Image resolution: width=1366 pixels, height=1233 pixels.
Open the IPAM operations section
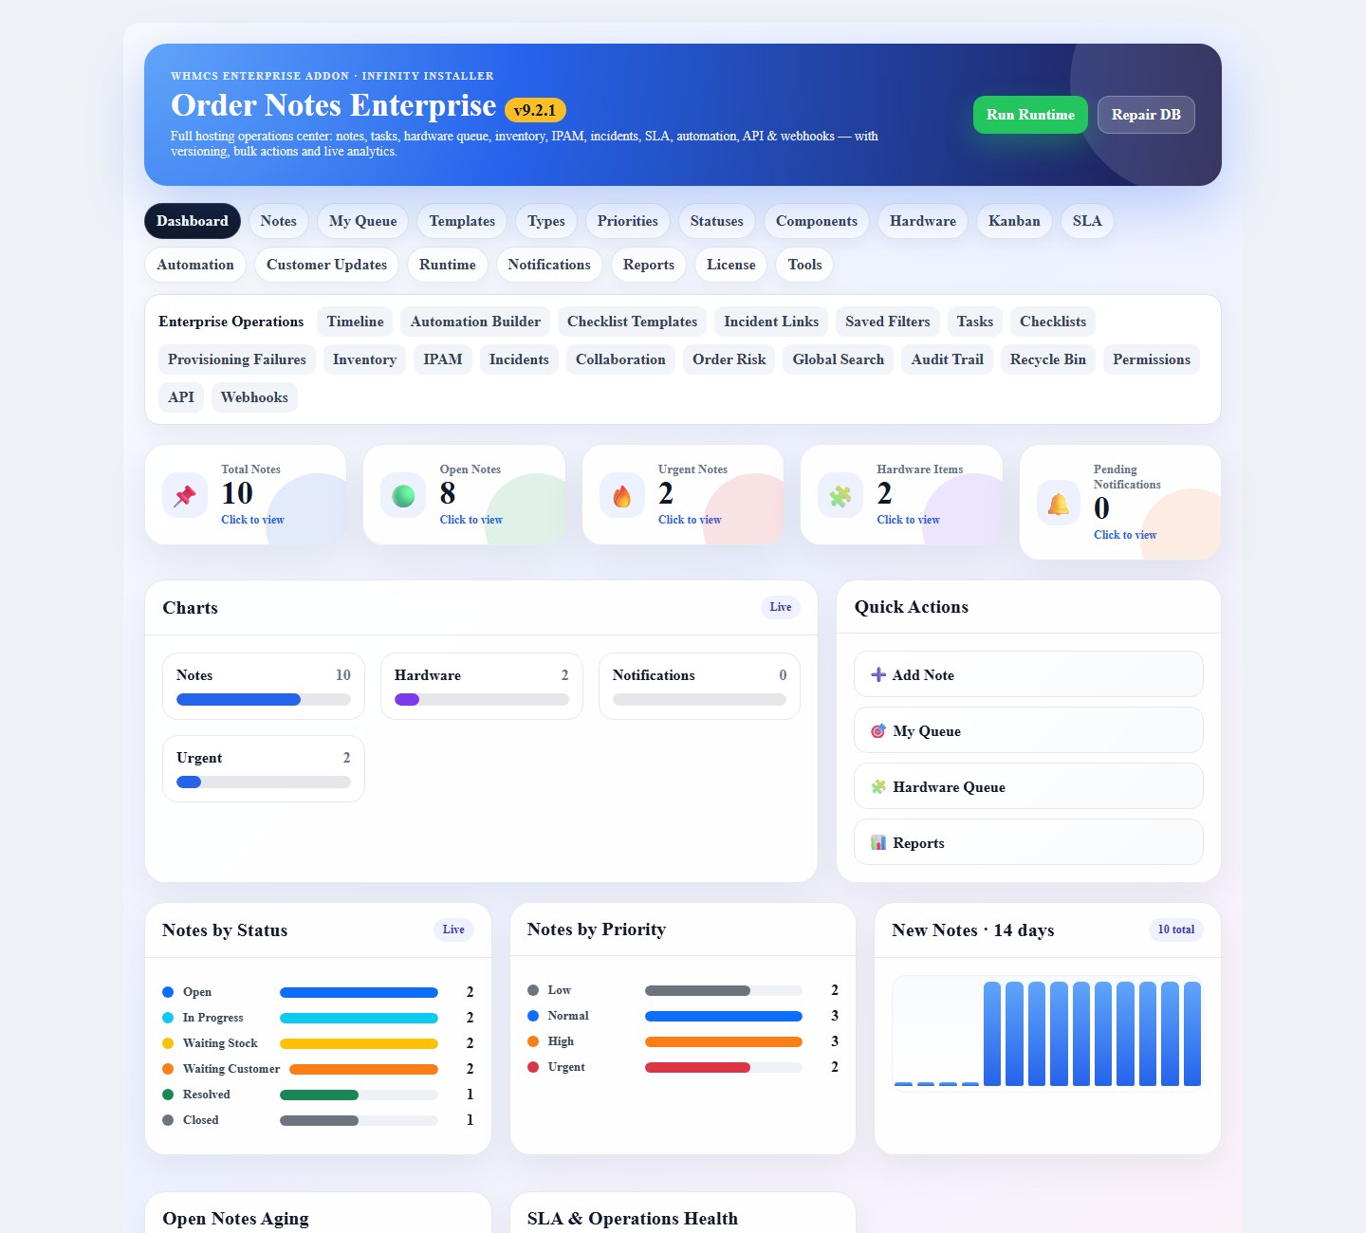tap(443, 359)
